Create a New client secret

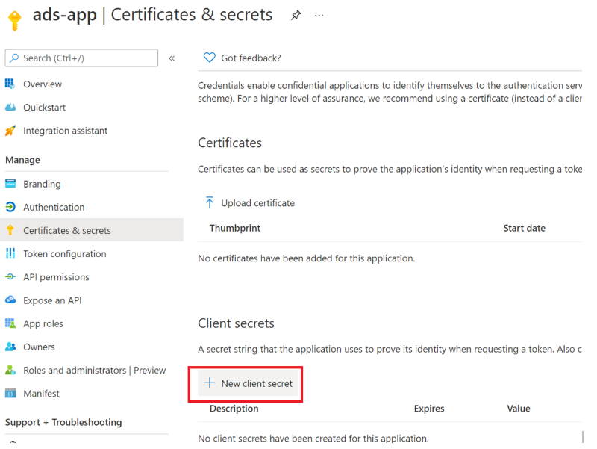click(x=248, y=383)
